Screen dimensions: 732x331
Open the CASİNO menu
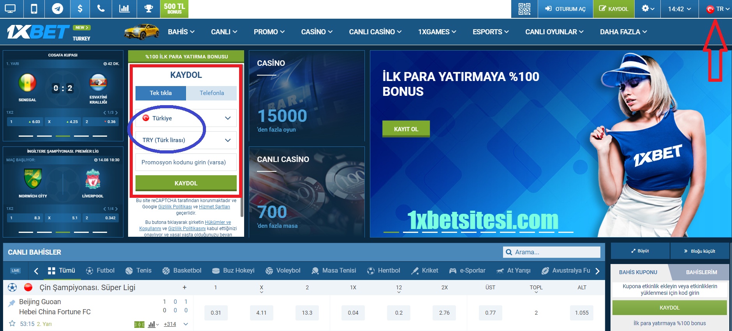pyautogui.click(x=317, y=32)
